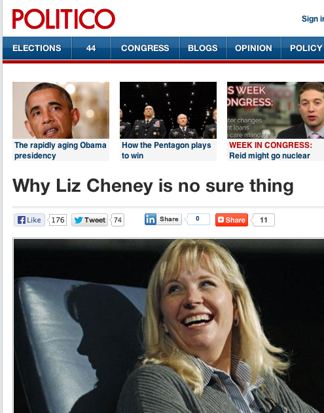The width and height of the screenshot is (324, 413).
Task: Click the AddThis share count 11
Action: point(263,220)
